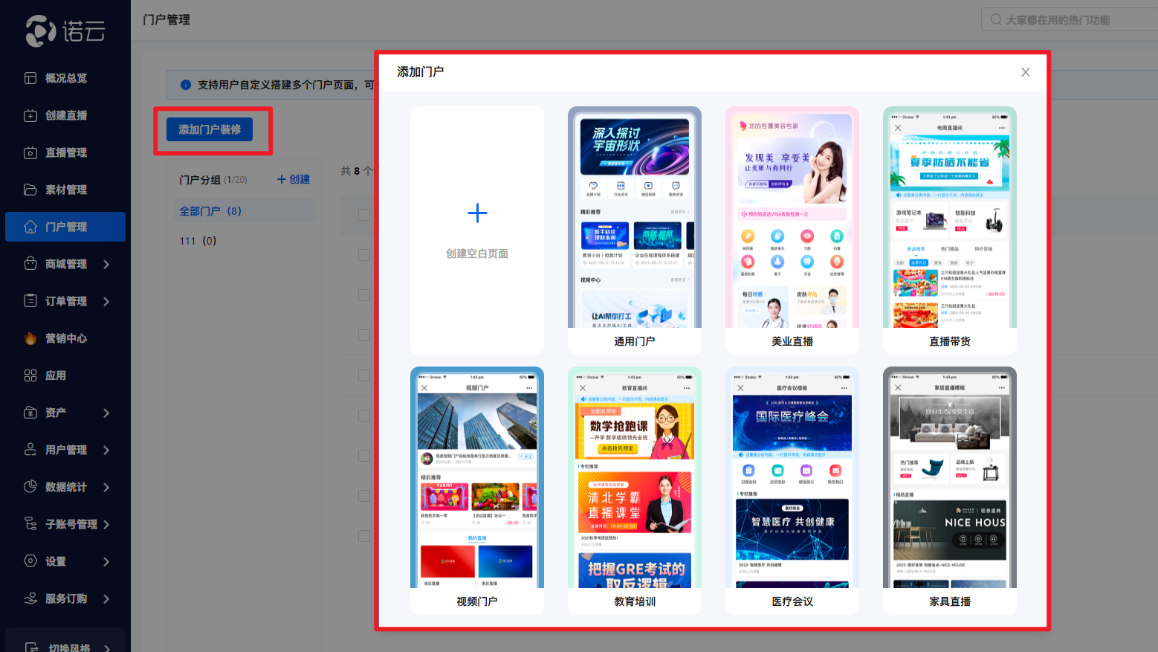
Task: Click the 创建 group link
Action: pos(294,179)
